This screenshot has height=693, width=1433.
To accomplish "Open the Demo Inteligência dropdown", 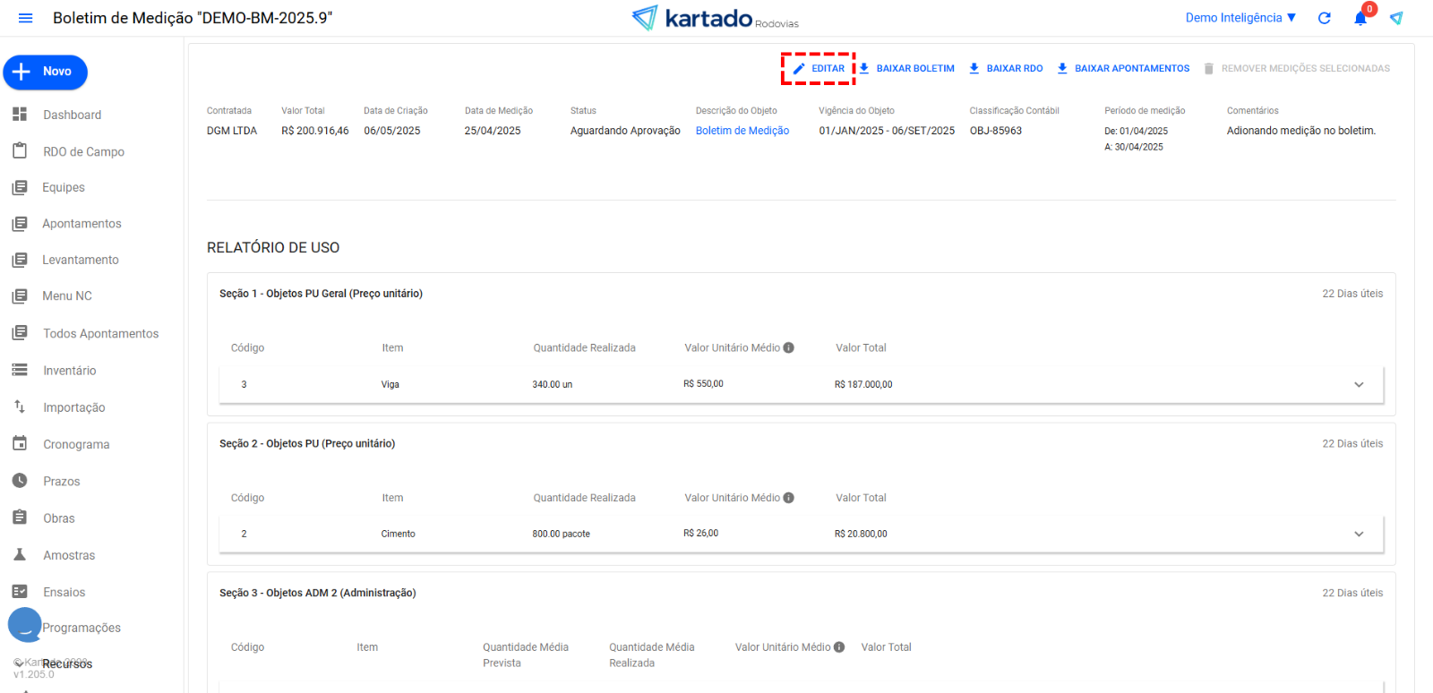I will pos(1240,18).
